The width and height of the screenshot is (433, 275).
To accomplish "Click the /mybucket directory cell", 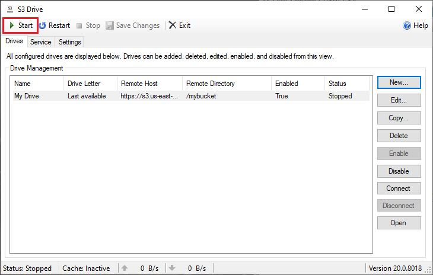I will tap(201, 96).
